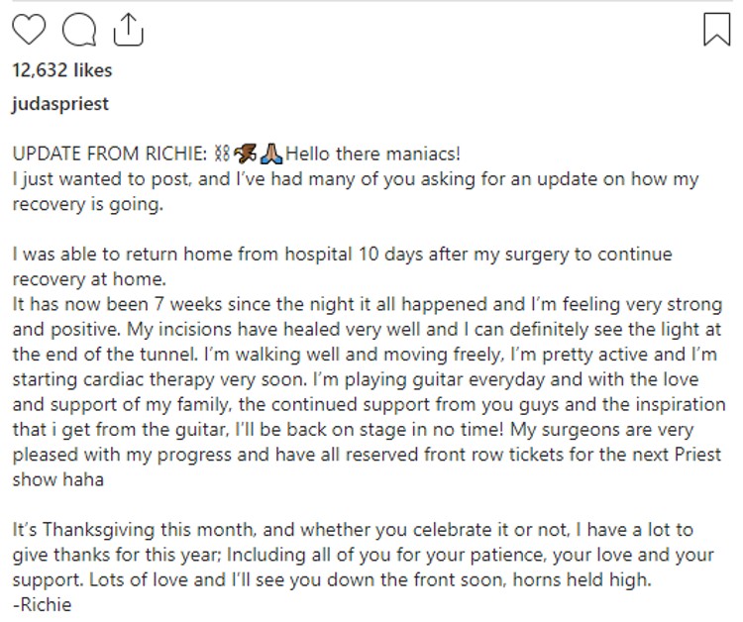The width and height of the screenshot is (743, 622).
Task: Click the 'recovery at home.' line
Action: pos(89,279)
